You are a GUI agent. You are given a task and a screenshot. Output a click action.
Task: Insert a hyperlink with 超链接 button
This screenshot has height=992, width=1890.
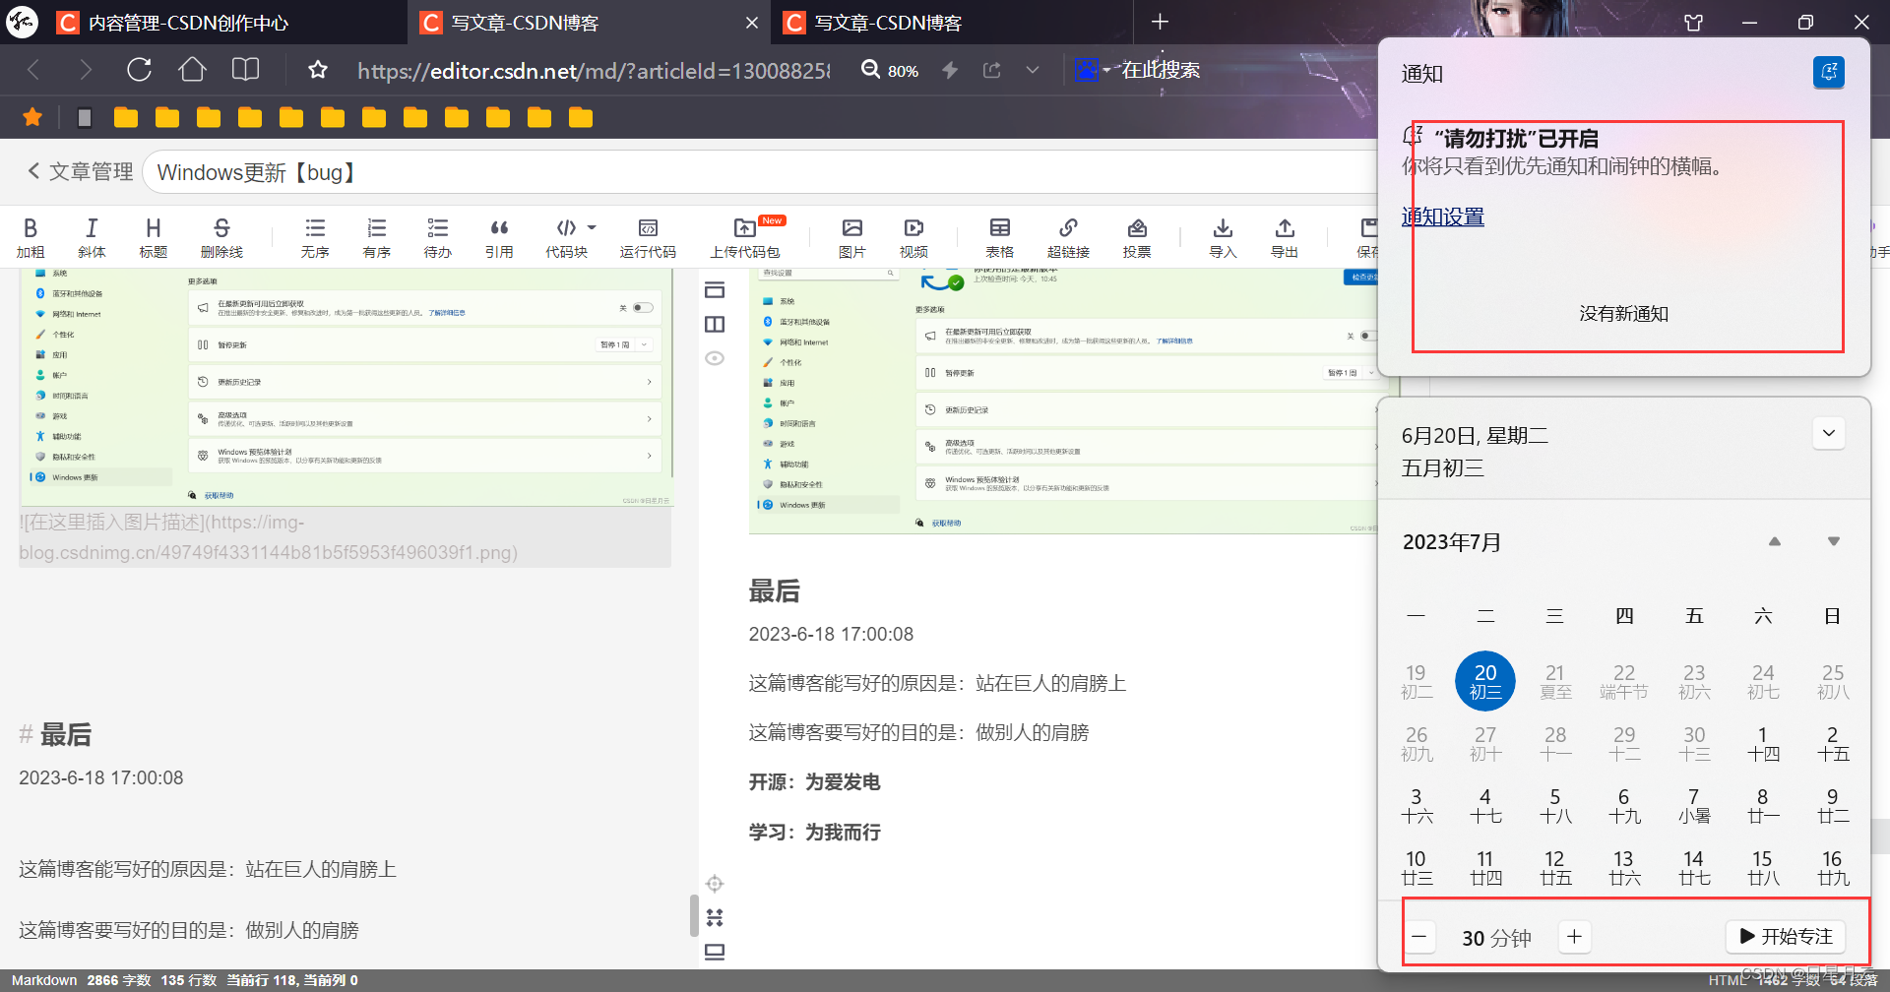click(1068, 238)
